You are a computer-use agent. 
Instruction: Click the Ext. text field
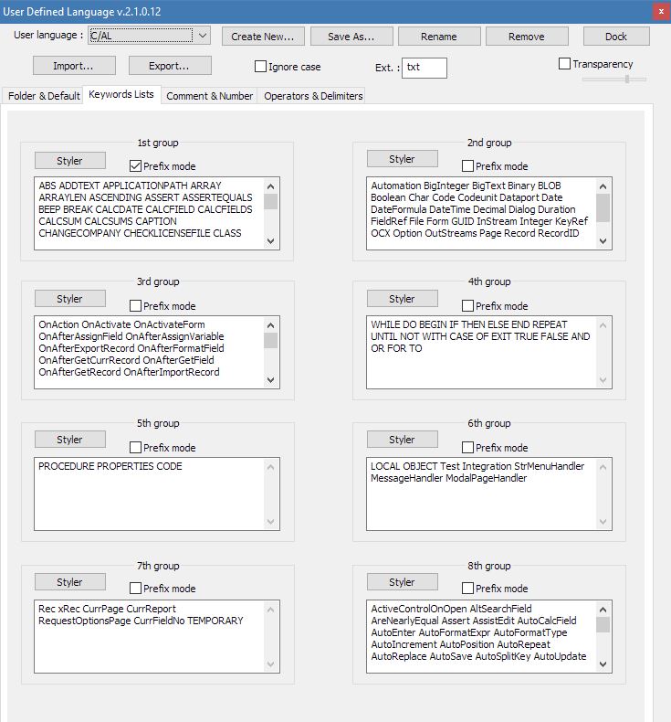(x=424, y=68)
